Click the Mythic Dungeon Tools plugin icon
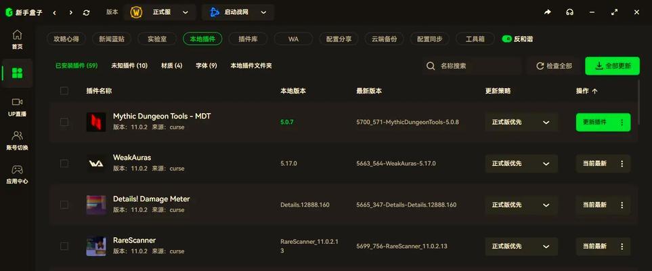The height and width of the screenshot is (271, 652). [96, 122]
